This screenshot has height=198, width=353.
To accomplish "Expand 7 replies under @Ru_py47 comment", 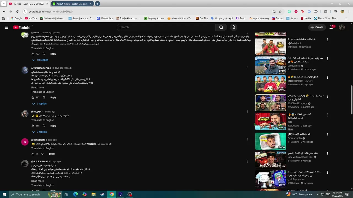I will (39, 132).
